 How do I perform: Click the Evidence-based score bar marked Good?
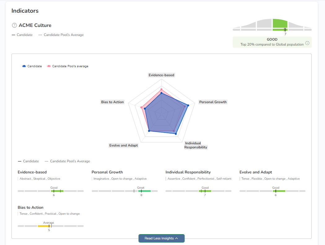[x=57, y=191]
